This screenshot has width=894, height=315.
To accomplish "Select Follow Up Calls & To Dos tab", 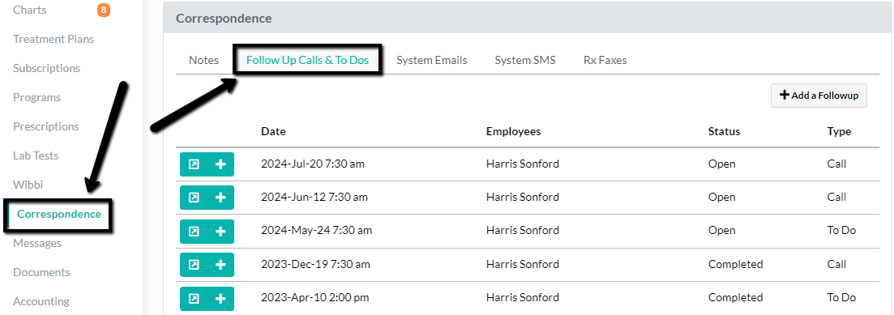I will pos(307,61).
